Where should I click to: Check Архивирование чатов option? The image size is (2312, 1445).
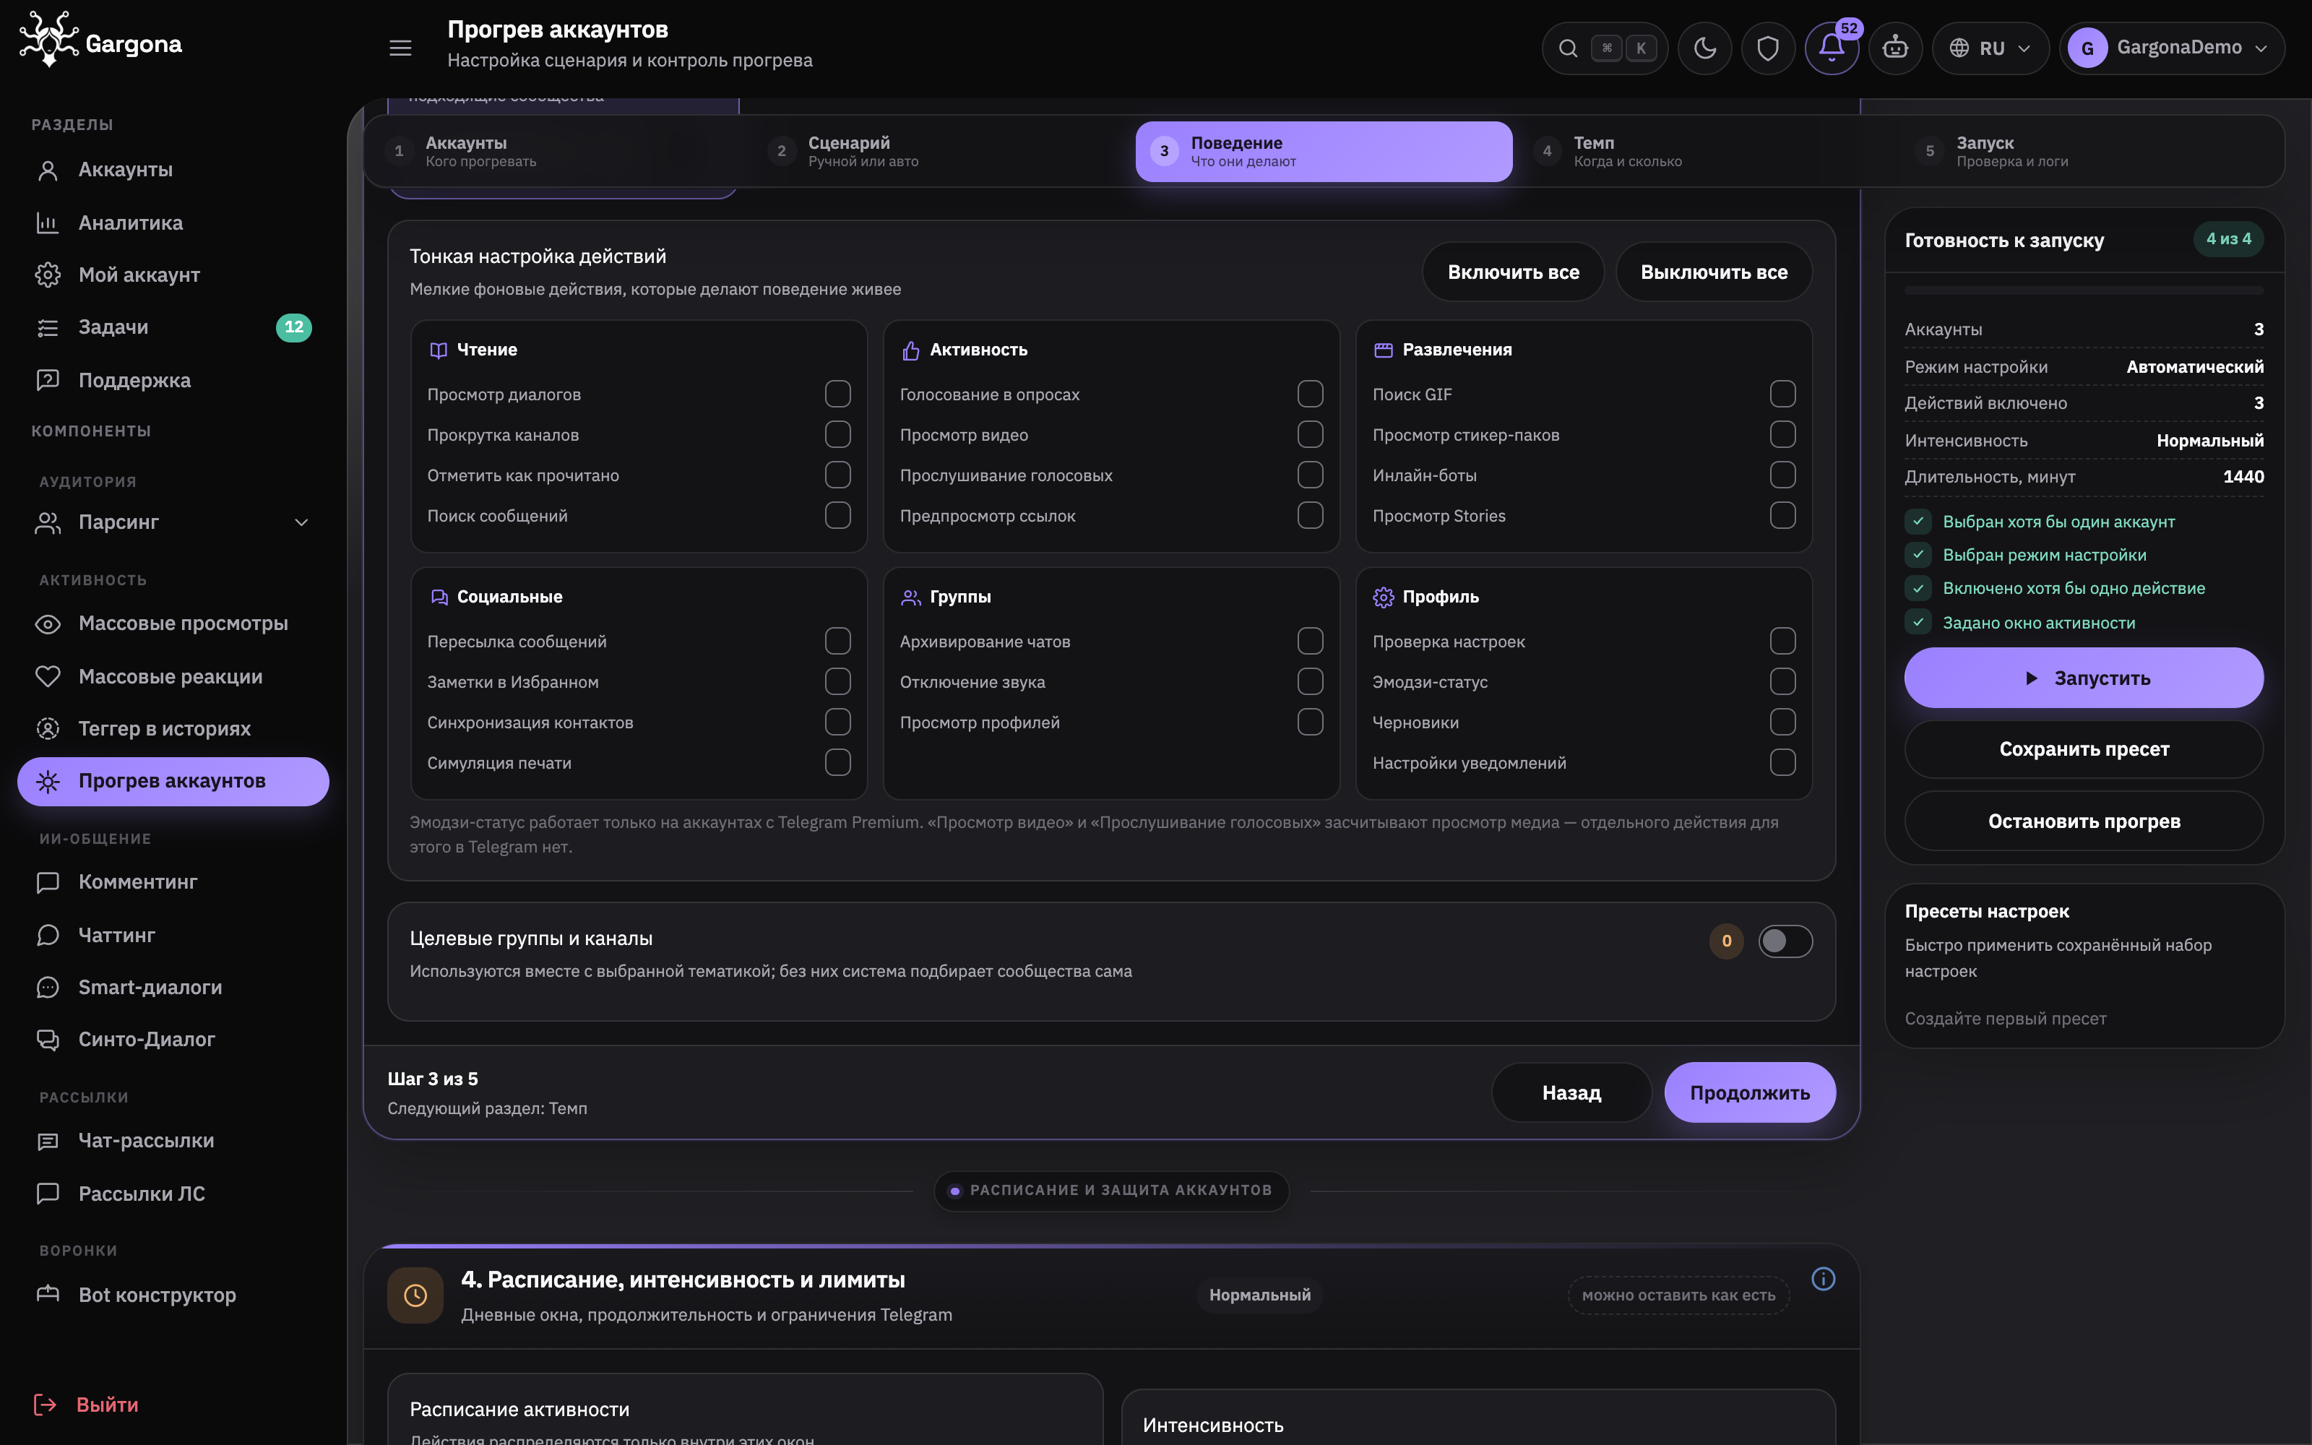[1310, 642]
